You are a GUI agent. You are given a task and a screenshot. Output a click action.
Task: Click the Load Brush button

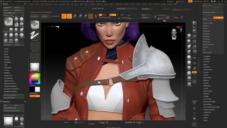click(9, 7)
